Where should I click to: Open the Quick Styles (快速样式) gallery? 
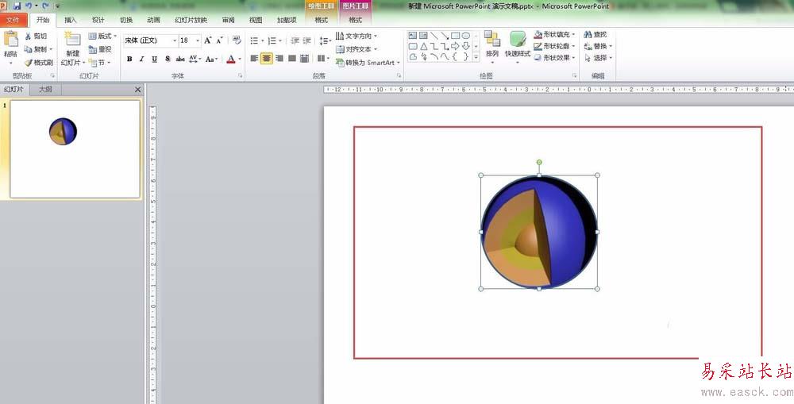click(518, 45)
